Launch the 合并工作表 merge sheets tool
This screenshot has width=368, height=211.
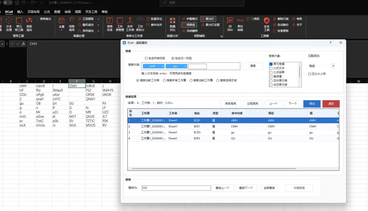(x=130, y=24)
